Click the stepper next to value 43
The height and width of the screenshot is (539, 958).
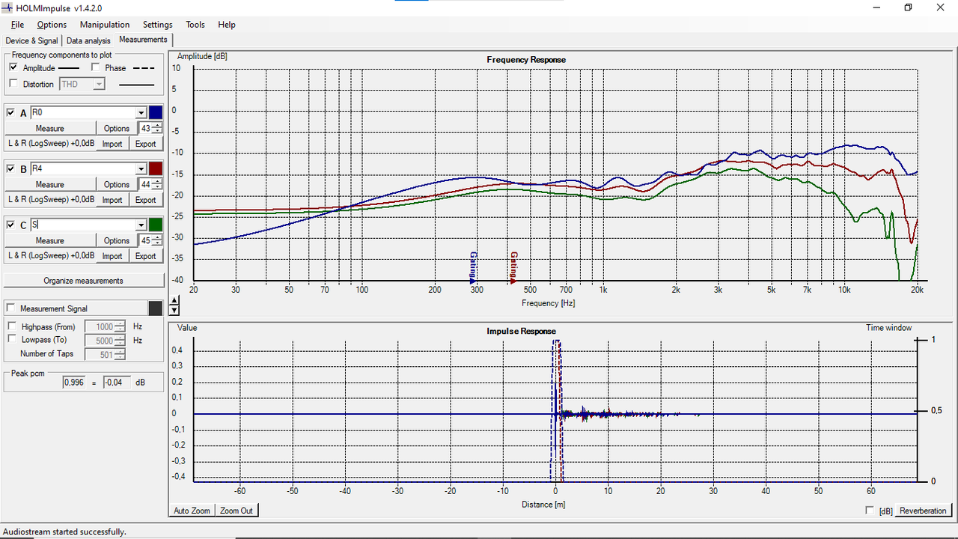click(x=157, y=128)
